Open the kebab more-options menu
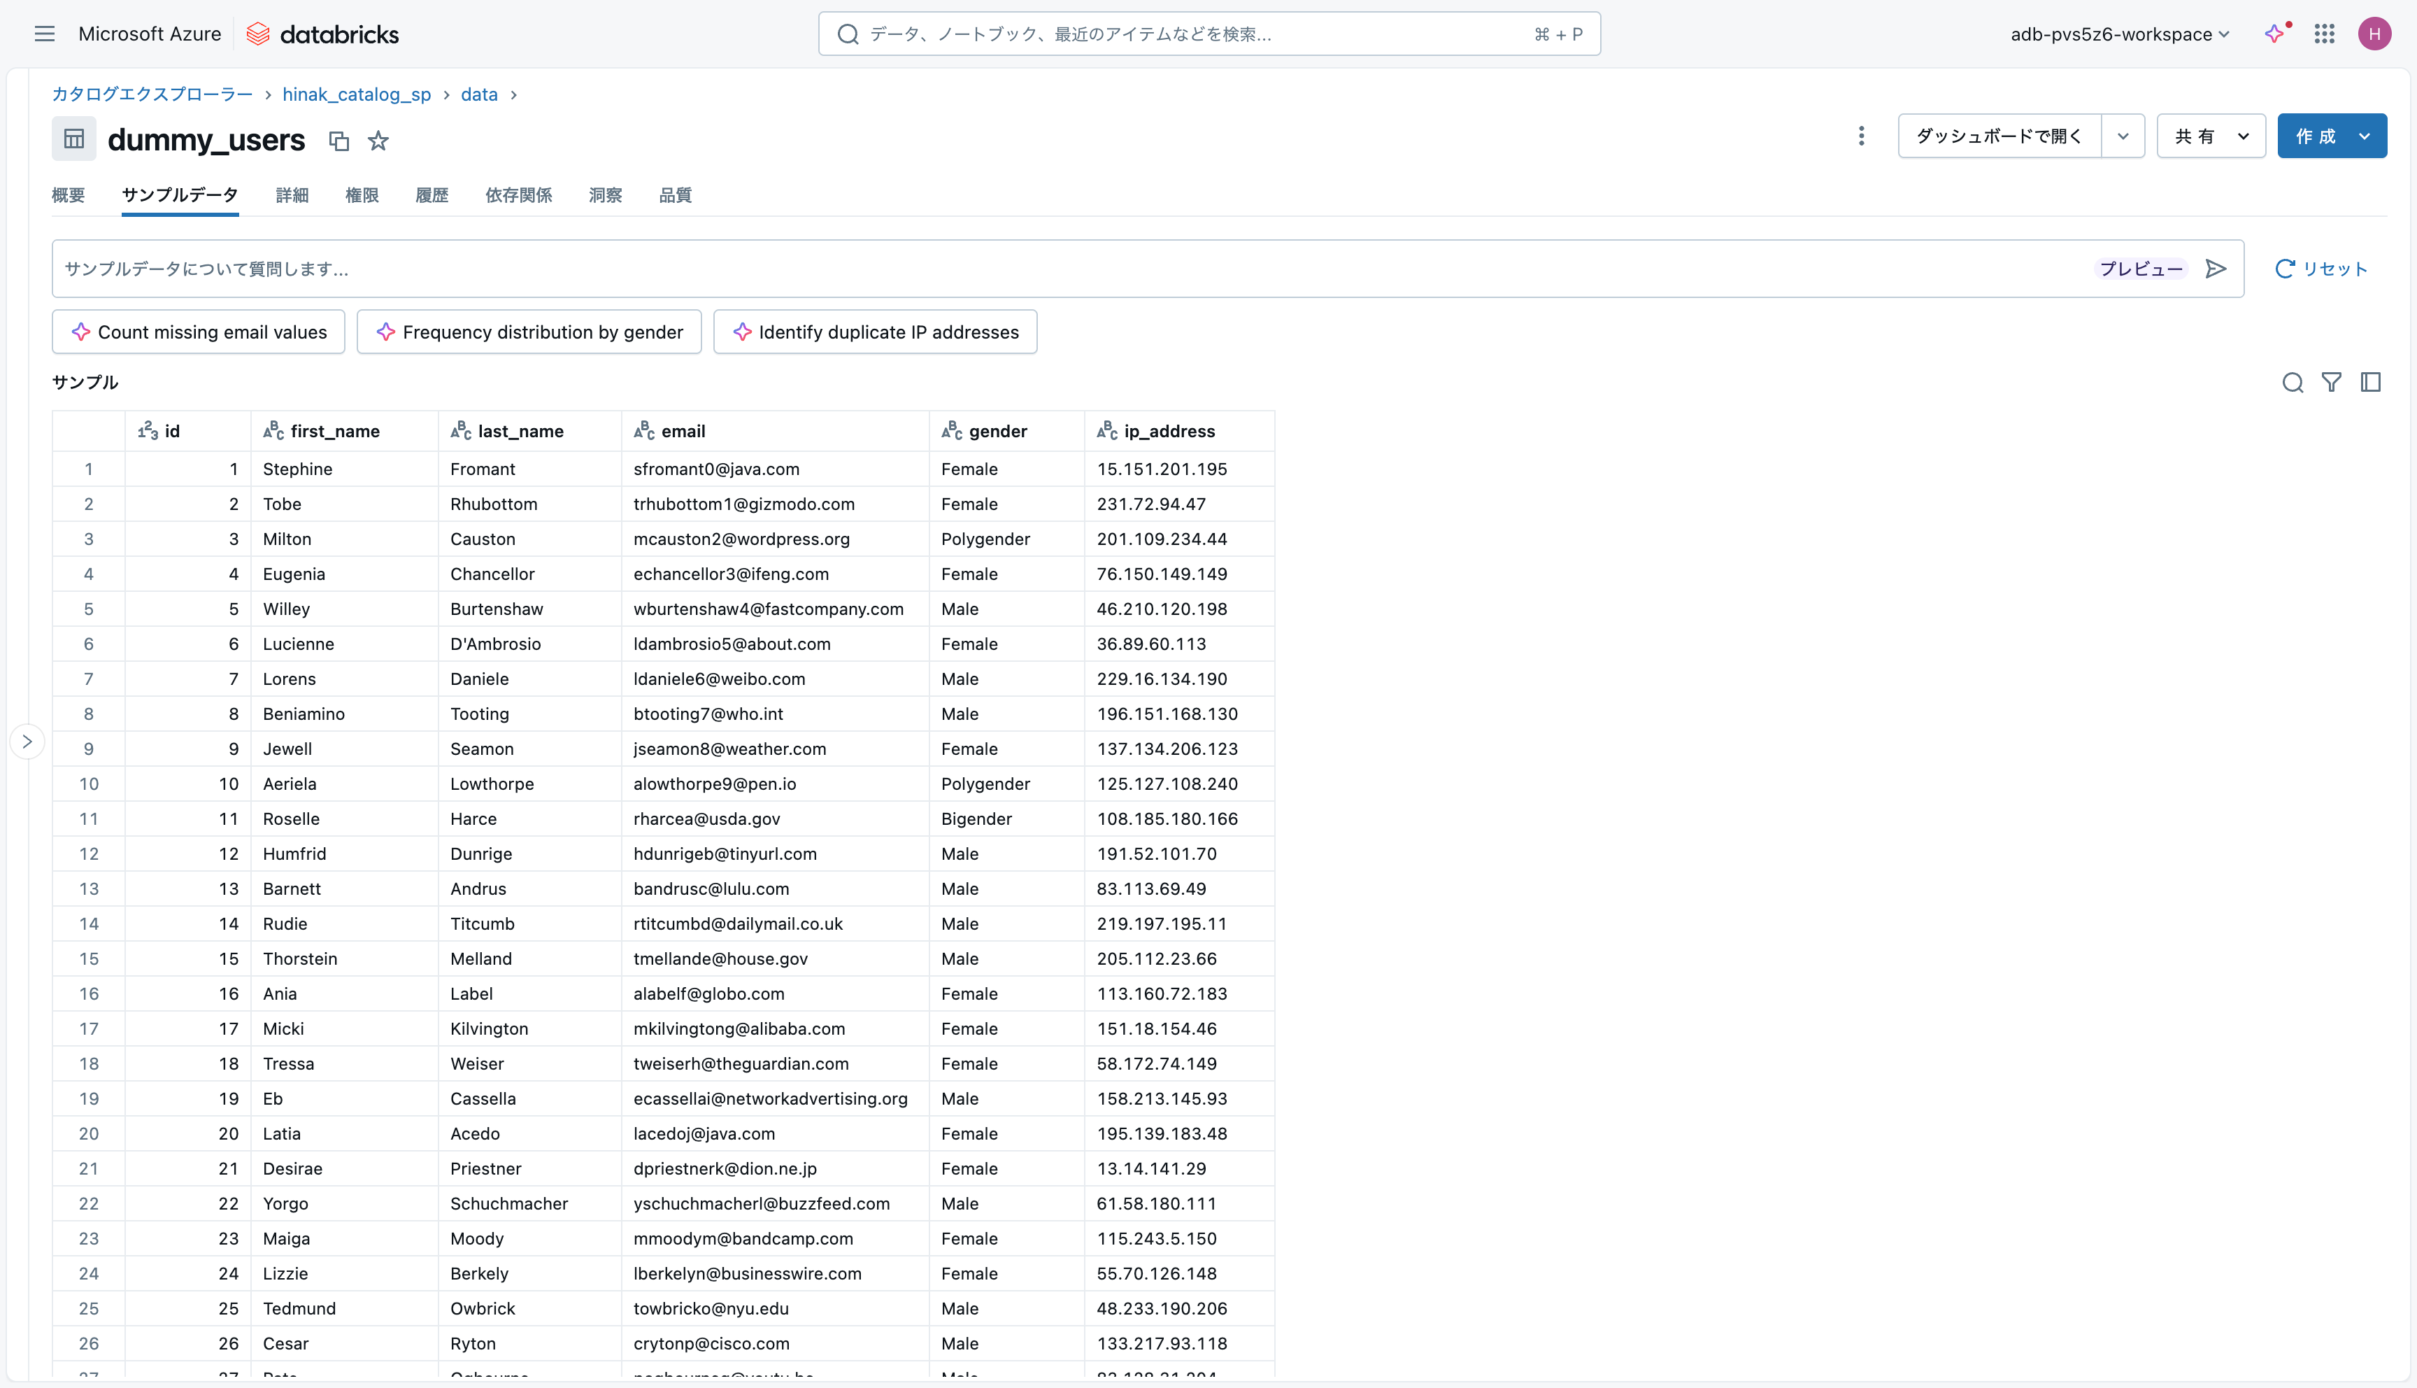Viewport: 2417px width, 1388px height. pos(1860,136)
